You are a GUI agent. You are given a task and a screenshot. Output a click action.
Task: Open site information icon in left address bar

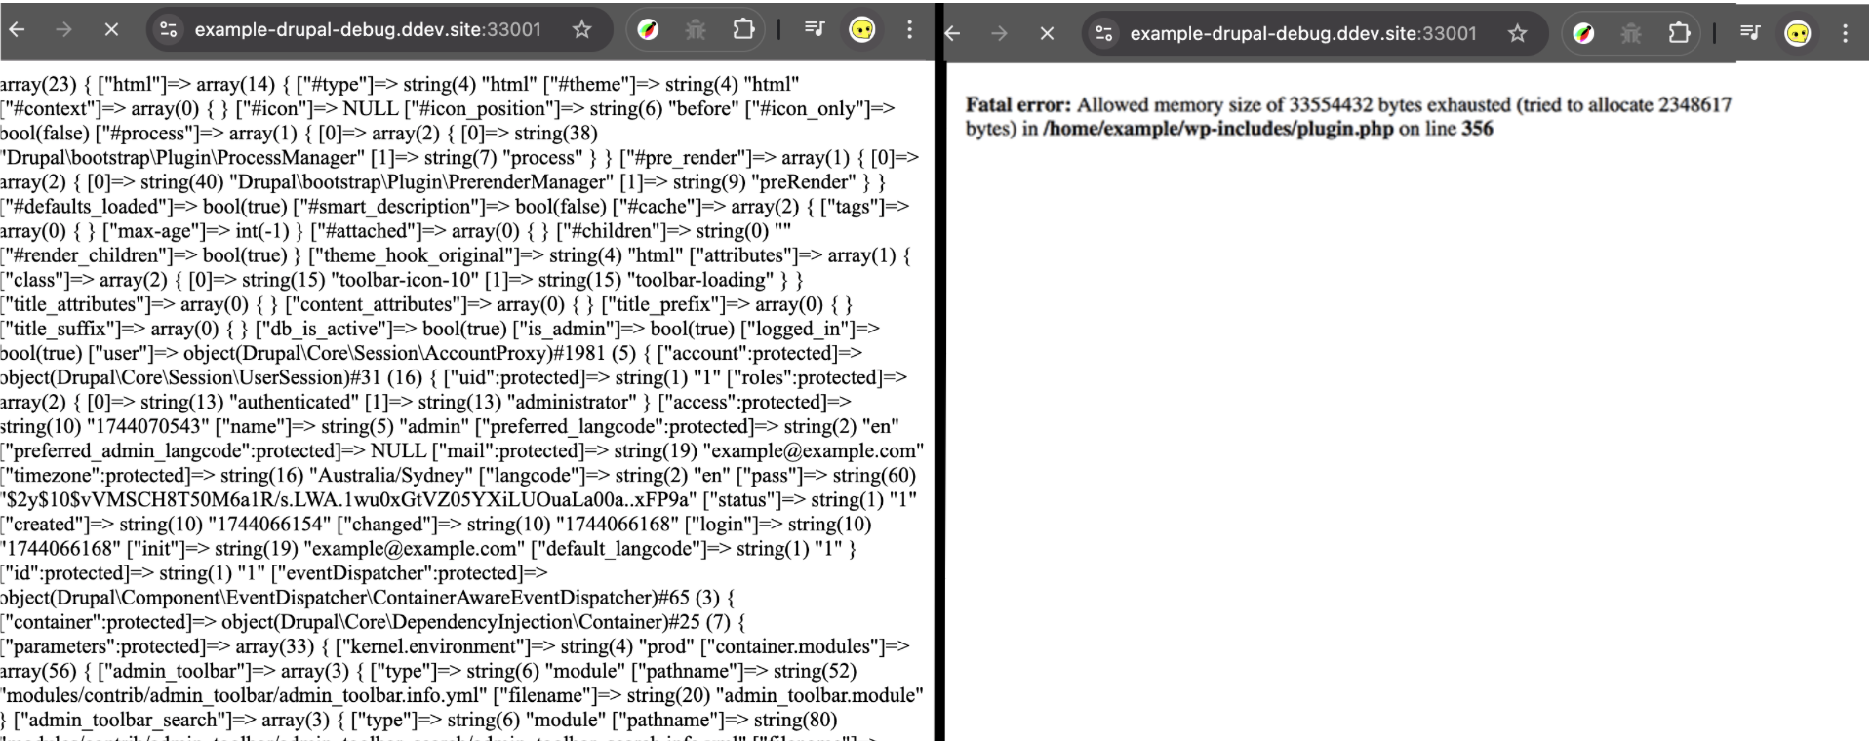(x=169, y=30)
